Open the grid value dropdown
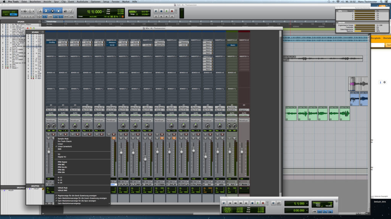 pos(149,12)
